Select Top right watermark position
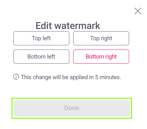The image size is (147, 129). click(101, 38)
